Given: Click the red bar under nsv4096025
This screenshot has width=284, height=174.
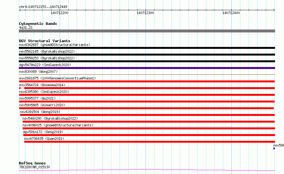Looking at the screenshot, I should 149,128.
